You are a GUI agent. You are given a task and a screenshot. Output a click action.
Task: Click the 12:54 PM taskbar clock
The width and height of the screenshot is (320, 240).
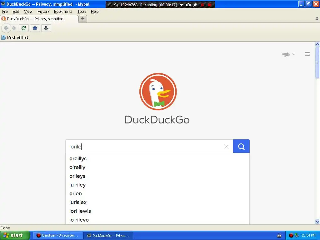click(308, 235)
